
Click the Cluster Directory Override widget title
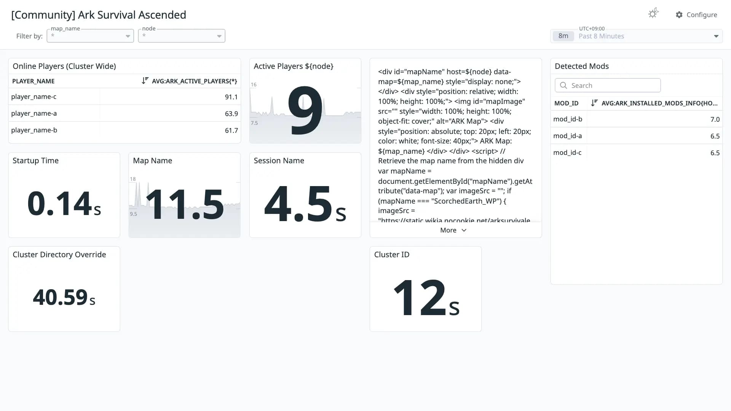[x=59, y=255]
